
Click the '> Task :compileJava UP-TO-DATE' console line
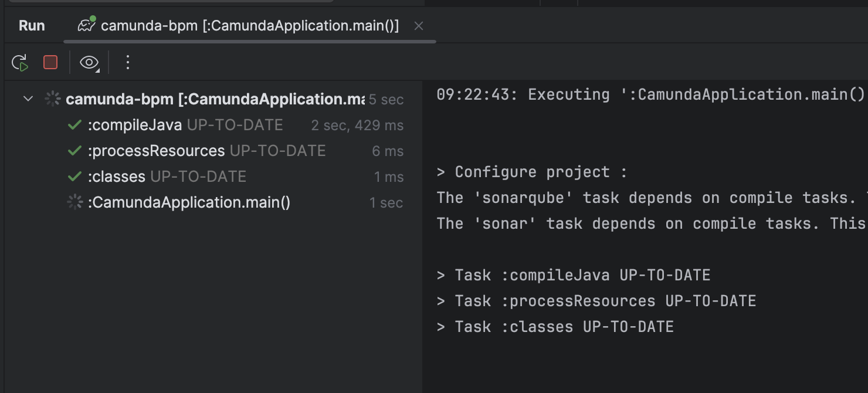point(574,275)
